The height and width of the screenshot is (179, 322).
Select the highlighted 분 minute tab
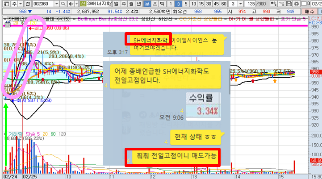pyautogui.click(x=147, y=4)
